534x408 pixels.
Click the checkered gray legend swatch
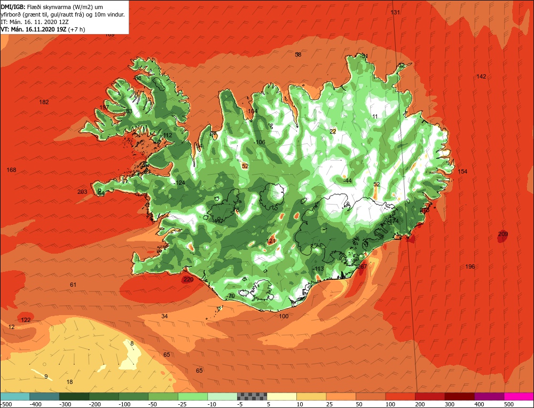click(x=252, y=396)
